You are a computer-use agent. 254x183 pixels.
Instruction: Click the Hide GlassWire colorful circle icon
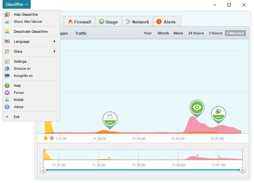pyautogui.click(x=7, y=14)
